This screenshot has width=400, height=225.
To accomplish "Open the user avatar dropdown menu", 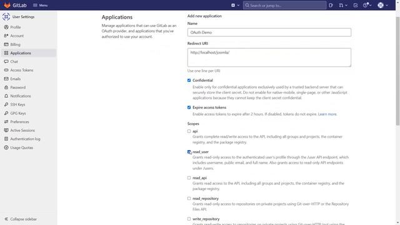I will [382, 6].
